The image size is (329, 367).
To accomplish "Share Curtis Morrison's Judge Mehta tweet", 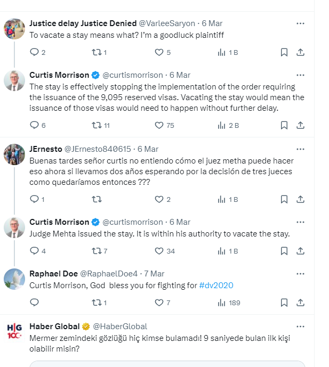I will [300, 251].
